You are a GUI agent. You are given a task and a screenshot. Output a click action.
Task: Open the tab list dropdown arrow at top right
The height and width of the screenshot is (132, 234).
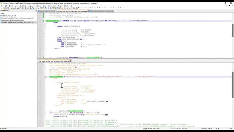click(x=230, y=6)
